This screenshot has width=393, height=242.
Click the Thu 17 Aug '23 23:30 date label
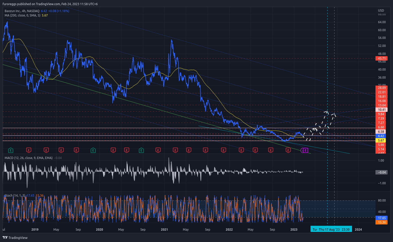334,230
